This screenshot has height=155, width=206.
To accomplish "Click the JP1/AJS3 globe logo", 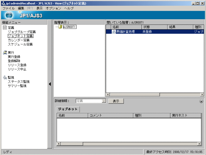I will (9, 15).
